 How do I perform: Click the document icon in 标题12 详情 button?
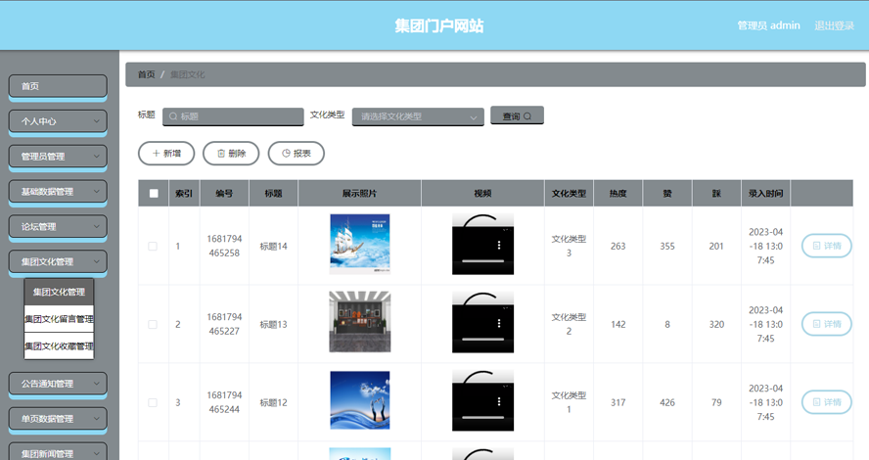coord(816,402)
